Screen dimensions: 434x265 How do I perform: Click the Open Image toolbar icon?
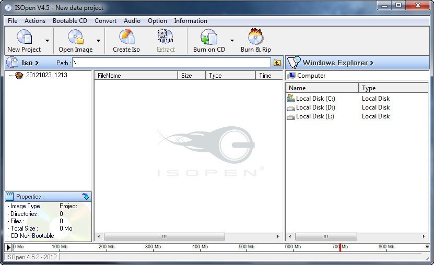coord(76,37)
